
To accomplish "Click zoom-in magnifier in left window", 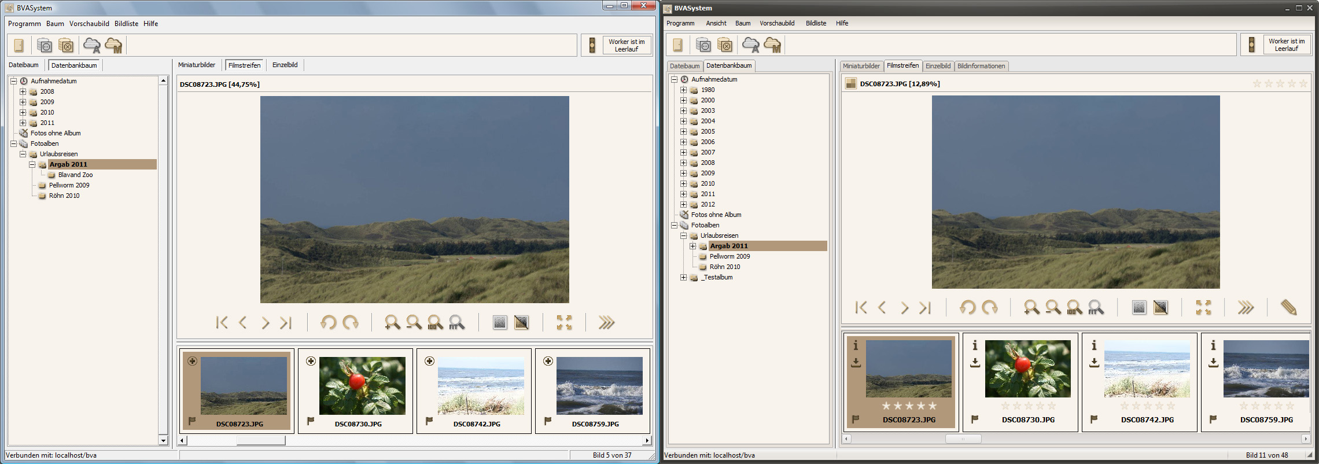I will point(392,322).
